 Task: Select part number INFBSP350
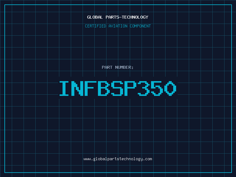tap(118, 88)
